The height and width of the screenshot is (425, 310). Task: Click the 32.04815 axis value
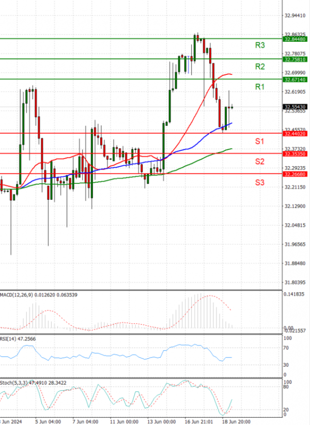[295, 225]
